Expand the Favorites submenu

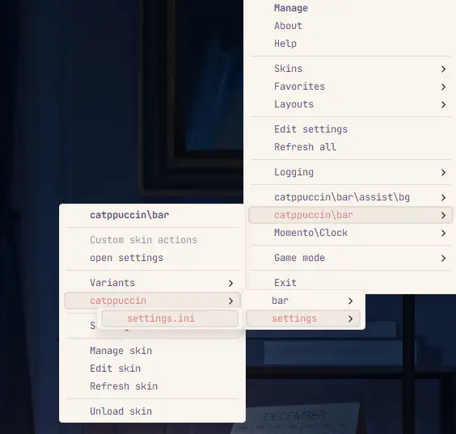tap(350, 86)
